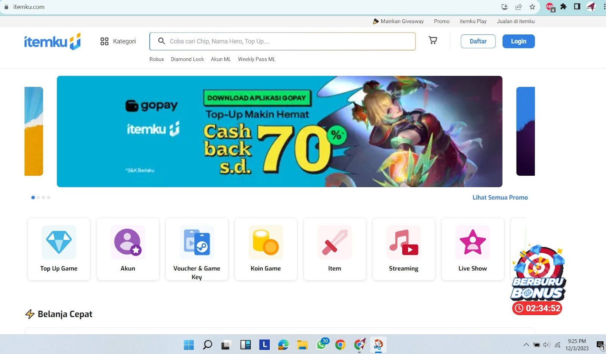Open Microsoft Edge from the taskbar
Image resolution: width=606 pixels, height=354 pixels.
283,345
